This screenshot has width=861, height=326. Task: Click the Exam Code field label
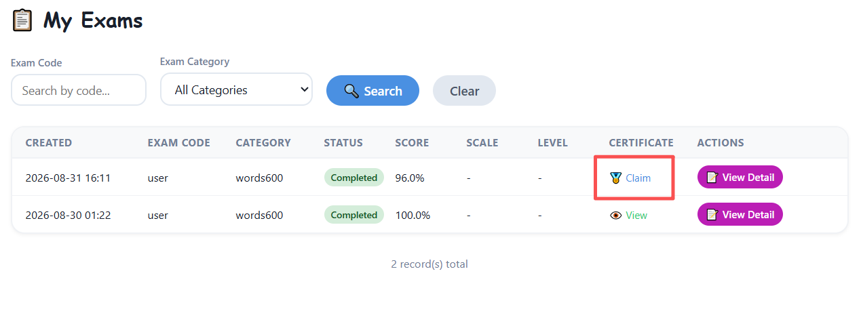[x=37, y=63]
